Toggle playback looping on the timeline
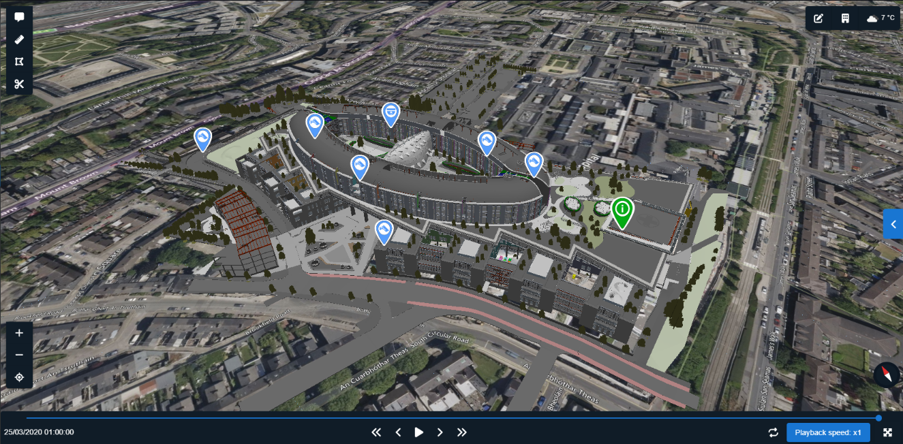 [x=773, y=432]
